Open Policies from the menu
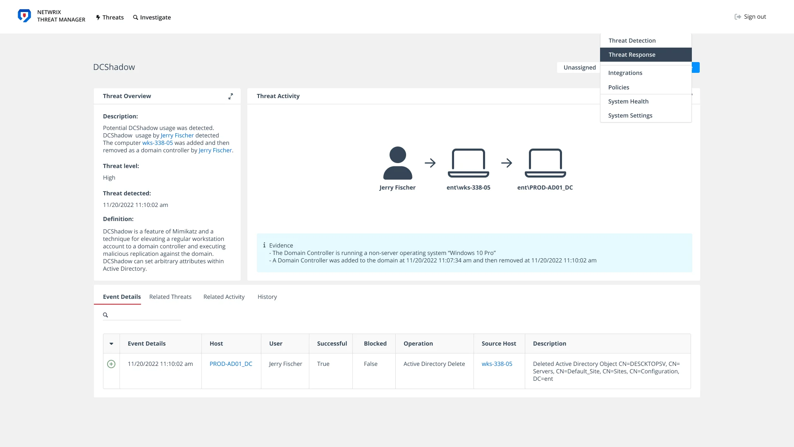The height and width of the screenshot is (447, 794). point(646,87)
